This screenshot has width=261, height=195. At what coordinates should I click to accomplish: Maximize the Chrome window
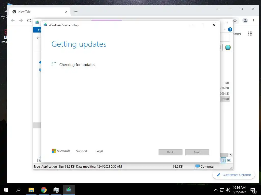(x=241, y=9)
